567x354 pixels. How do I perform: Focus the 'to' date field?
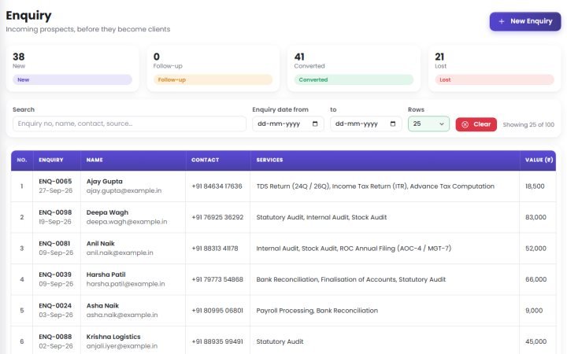[x=365, y=124]
